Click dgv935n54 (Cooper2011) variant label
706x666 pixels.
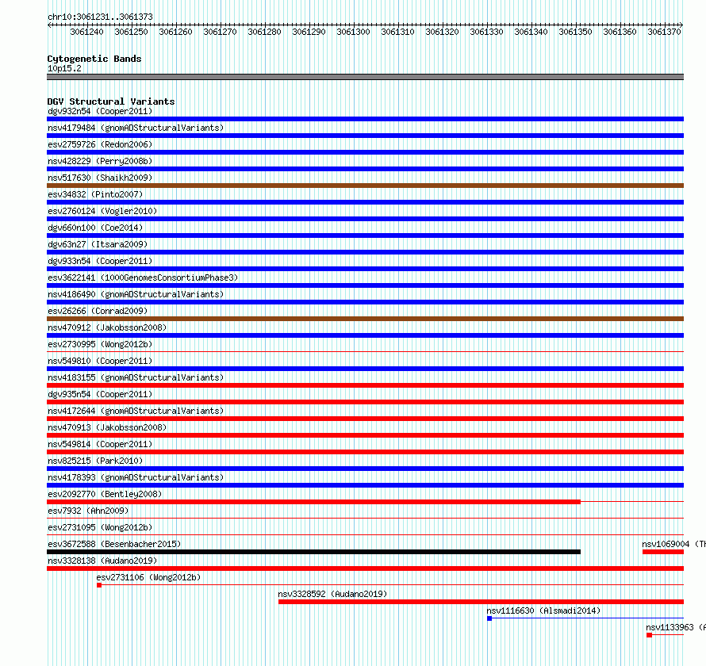[x=100, y=394]
